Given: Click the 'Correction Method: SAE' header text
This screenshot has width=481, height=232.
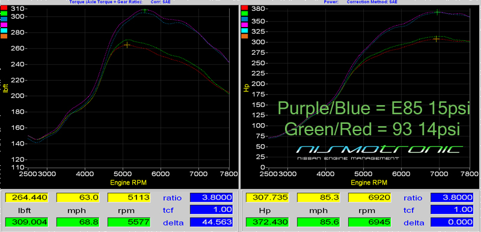Looking at the screenshot, I should (x=372, y=2).
